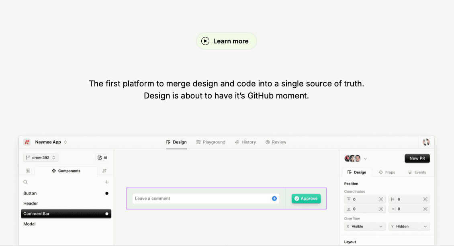Screen dimensions: 454x246
Task: Add a new component with plus icon
Action: (107, 182)
